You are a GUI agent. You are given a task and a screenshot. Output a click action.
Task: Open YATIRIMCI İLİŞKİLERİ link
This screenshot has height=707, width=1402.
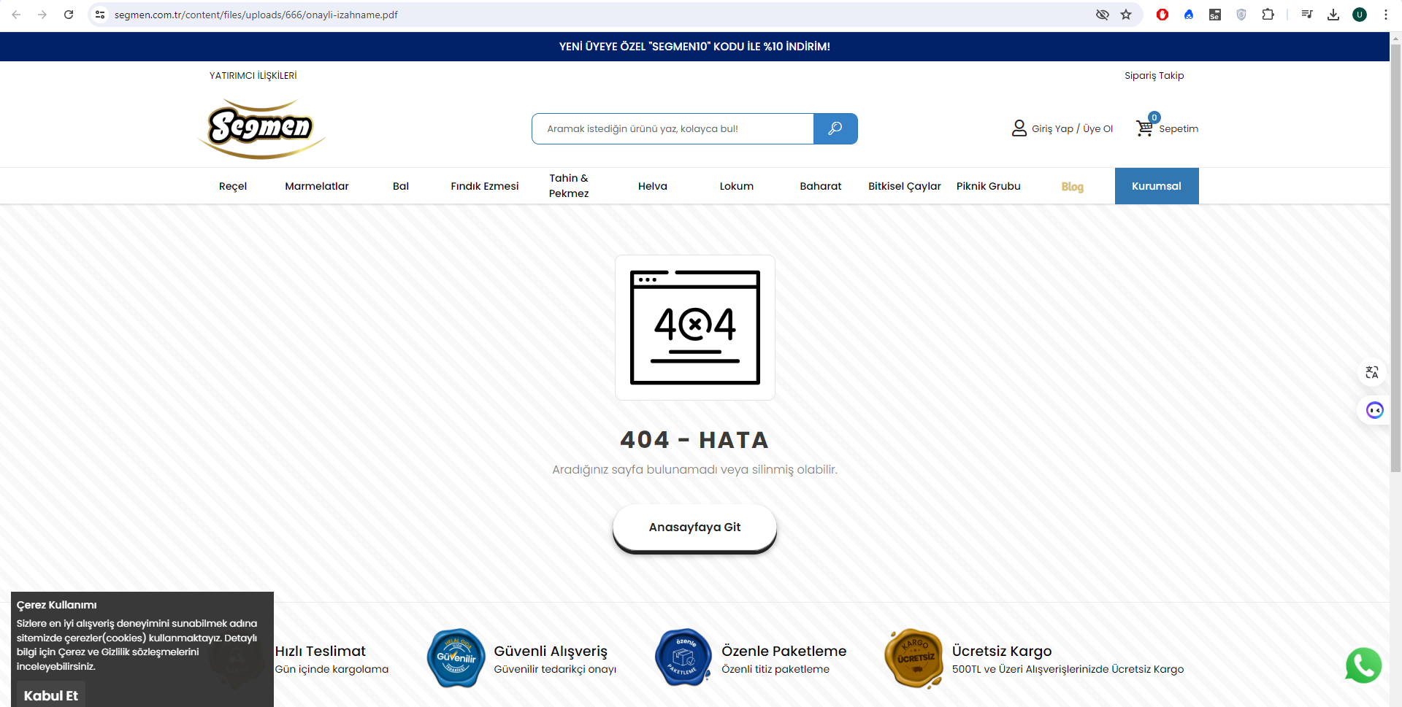[253, 76]
